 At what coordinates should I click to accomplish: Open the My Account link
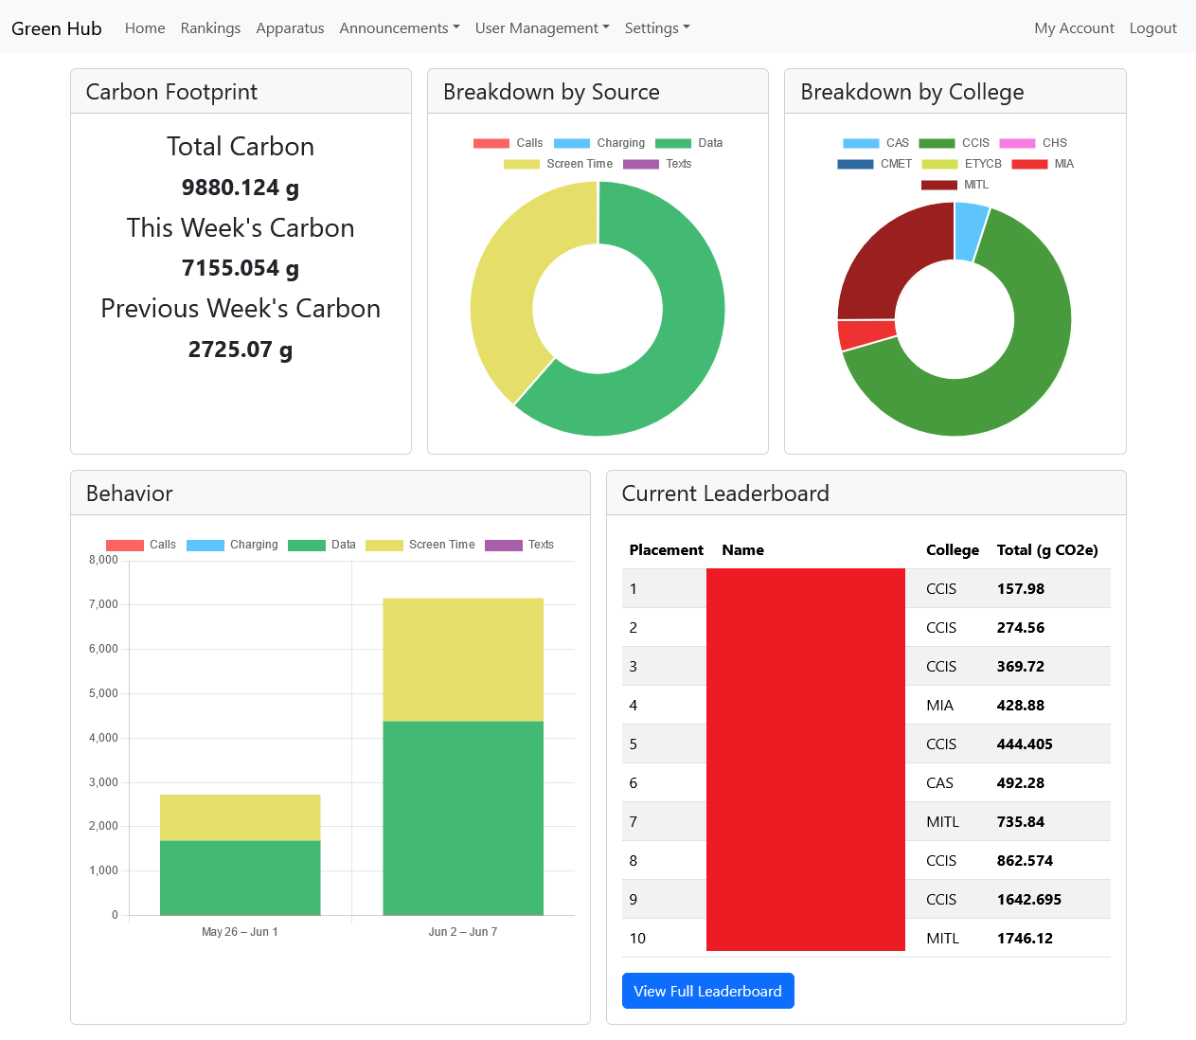(1074, 28)
